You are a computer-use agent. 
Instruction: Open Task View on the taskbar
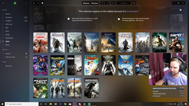(x=46, y=104)
